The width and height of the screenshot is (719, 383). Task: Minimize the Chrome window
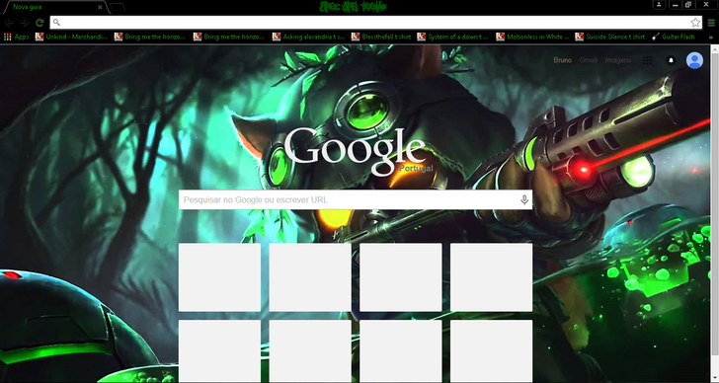(675, 4)
